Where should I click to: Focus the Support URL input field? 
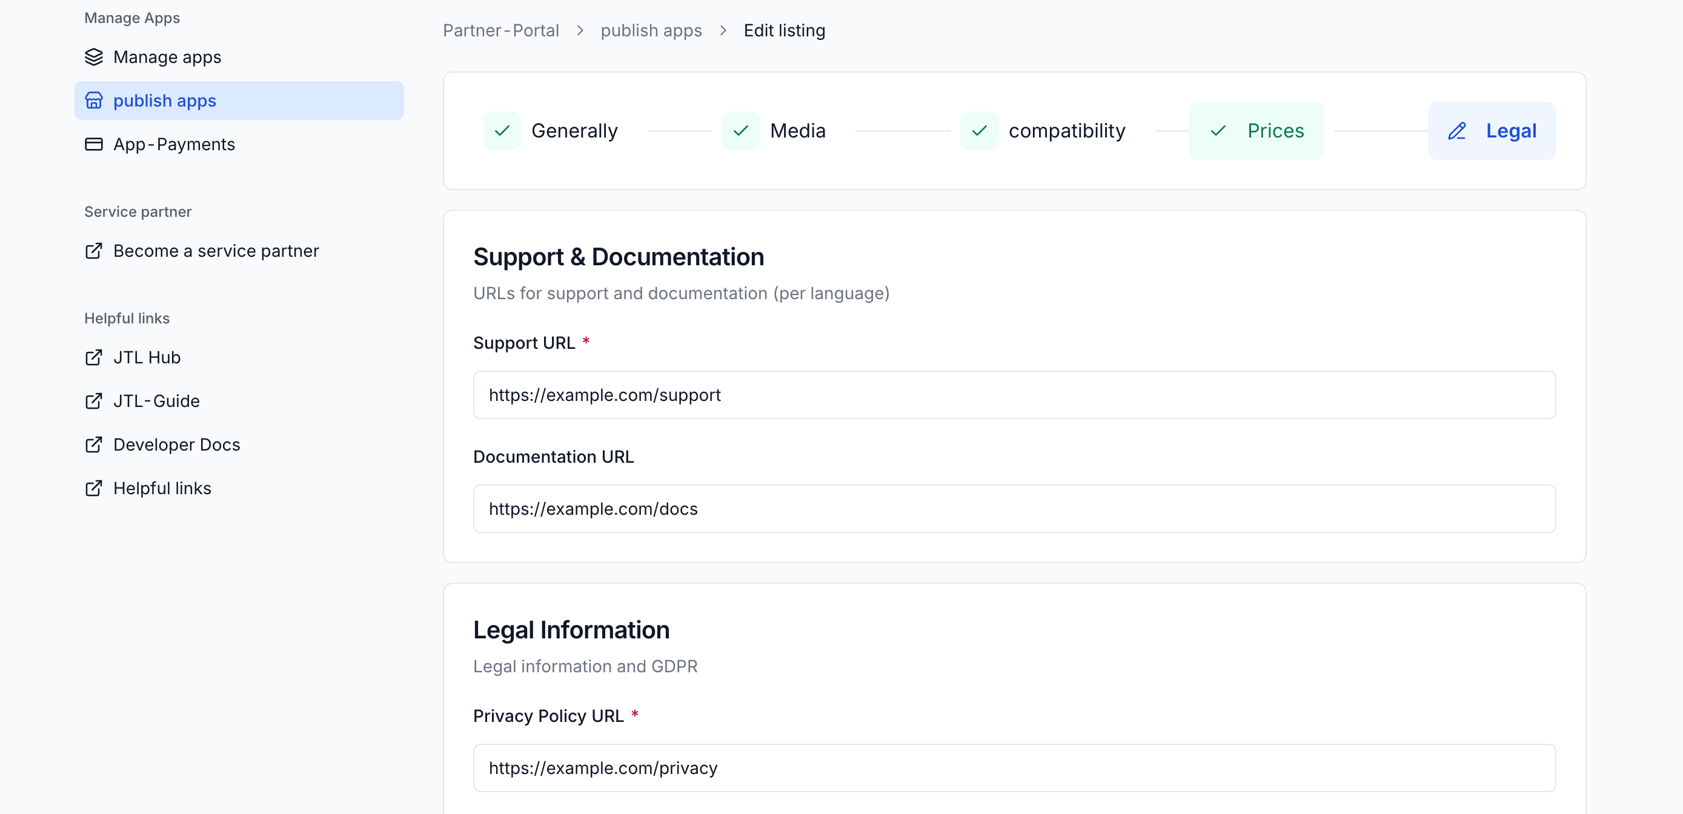point(1014,395)
